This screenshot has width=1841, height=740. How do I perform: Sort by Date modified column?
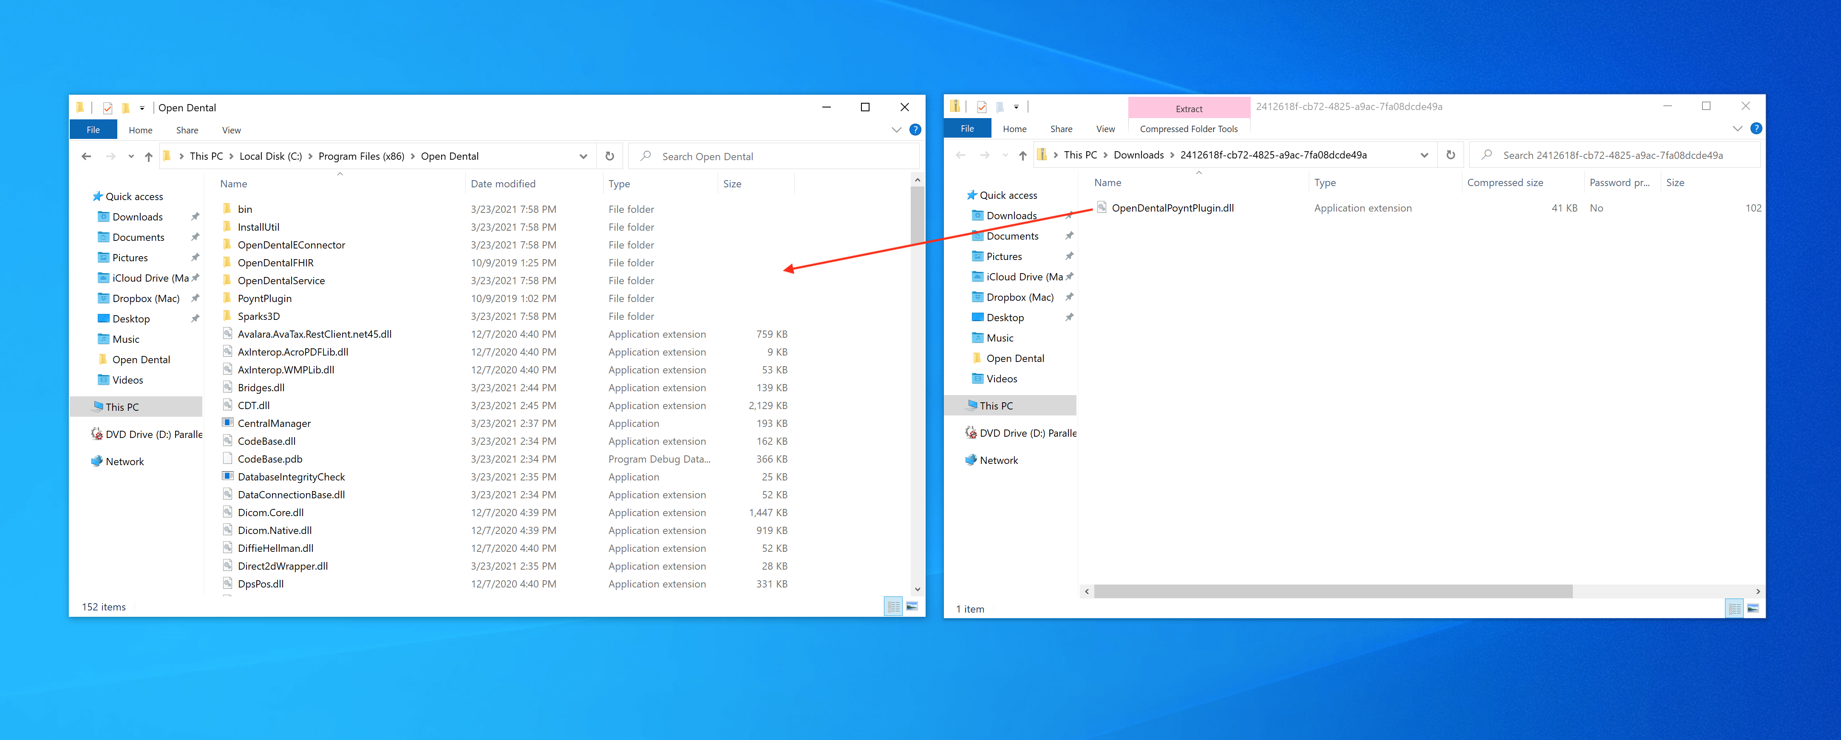(x=534, y=184)
